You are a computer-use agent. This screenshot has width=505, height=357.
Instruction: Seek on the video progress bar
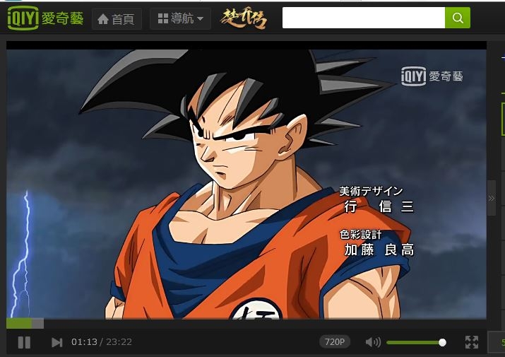246,323
